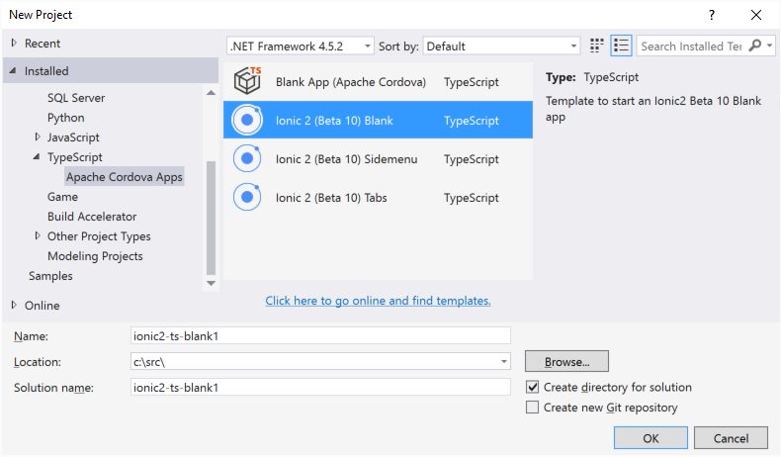781x457 pixels.
Task: Open the dialog help question mark
Action: (x=712, y=15)
